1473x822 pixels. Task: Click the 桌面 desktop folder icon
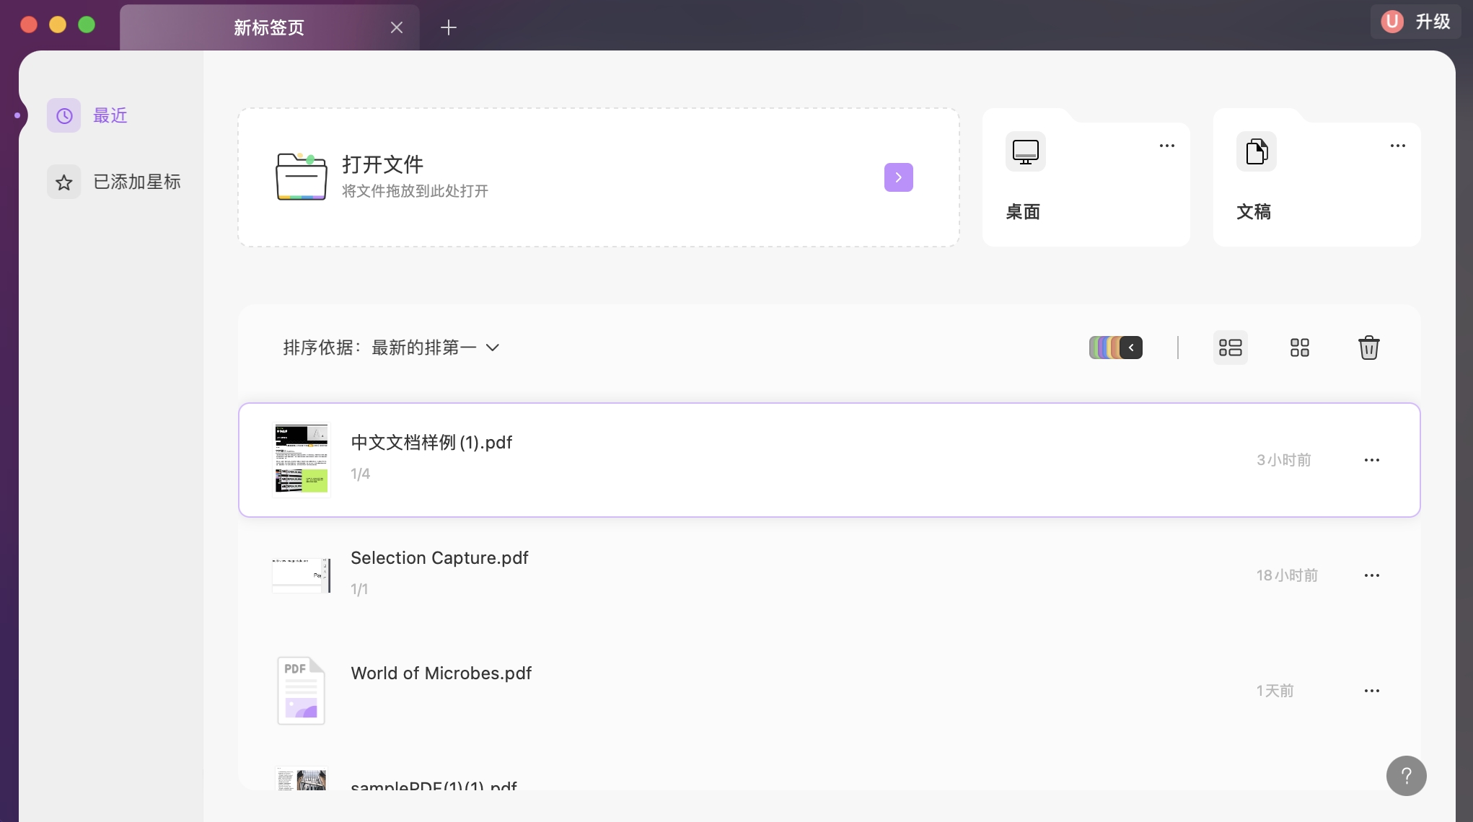(x=1025, y=151)
